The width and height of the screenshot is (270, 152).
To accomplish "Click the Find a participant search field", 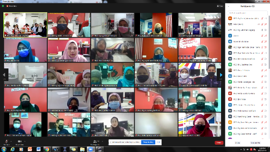I will [248, 13].
